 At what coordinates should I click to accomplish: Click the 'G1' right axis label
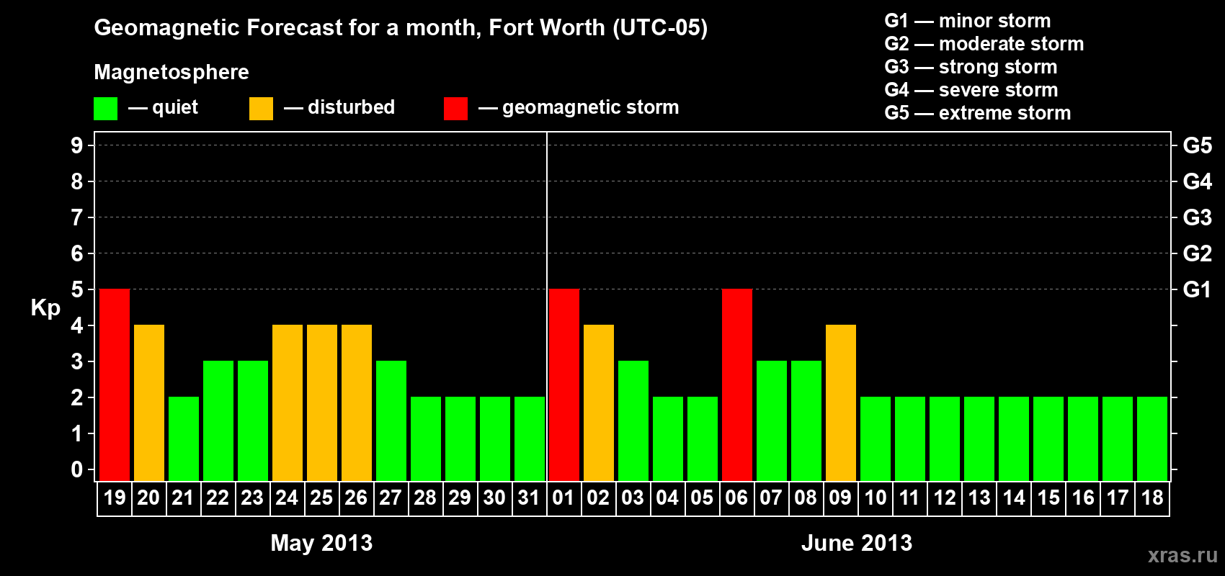click(x=1198, y=289)
